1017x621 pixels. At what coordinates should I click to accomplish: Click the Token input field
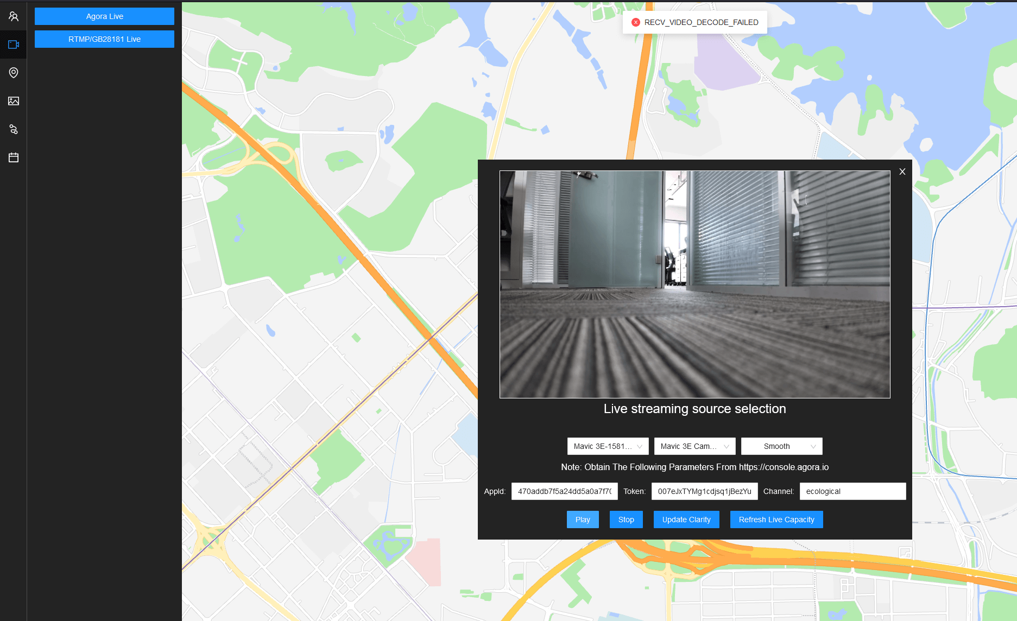click(x=704, y=491)
